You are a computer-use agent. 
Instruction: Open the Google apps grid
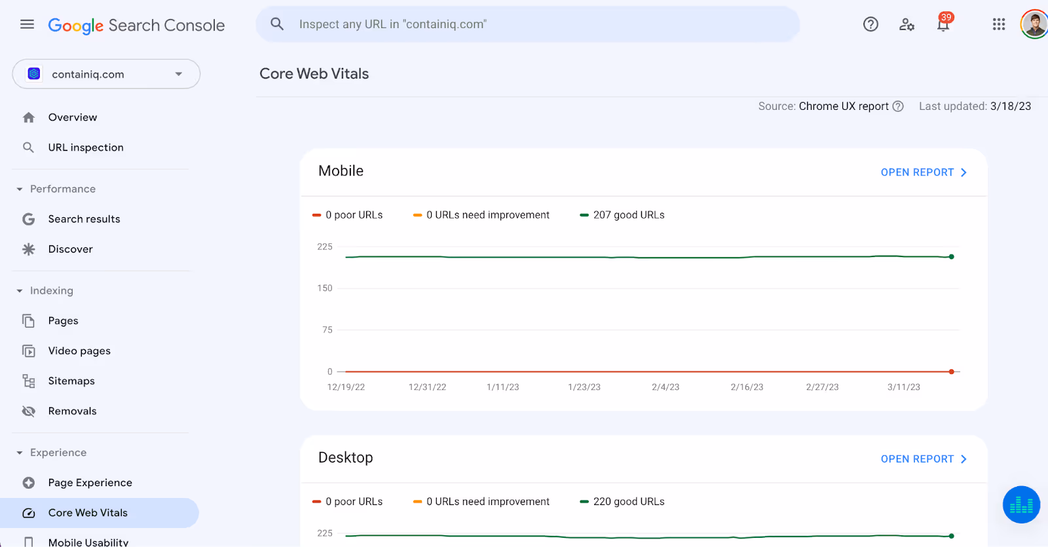click(999, 24)
